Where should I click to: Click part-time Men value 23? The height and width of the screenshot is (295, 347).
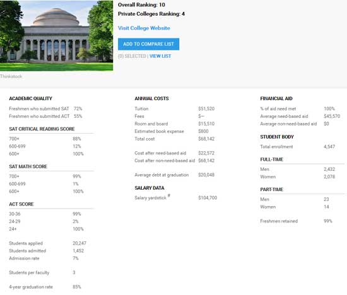326,199
